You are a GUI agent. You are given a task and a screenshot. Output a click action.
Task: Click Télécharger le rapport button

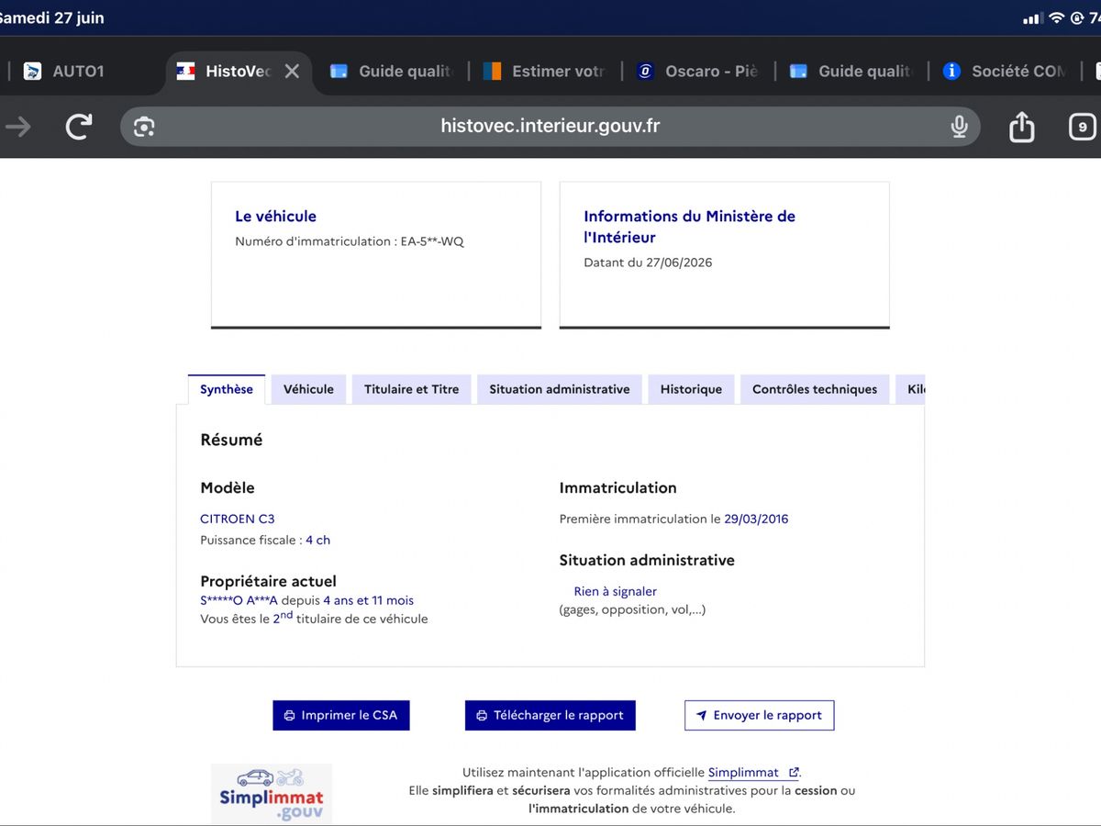click(x=550, y=715)
